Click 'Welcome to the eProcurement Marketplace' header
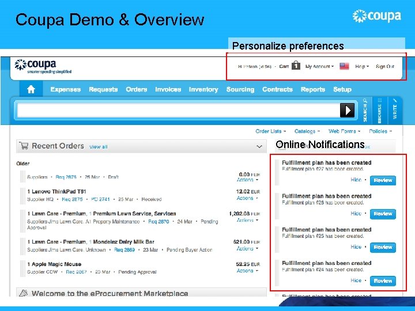415x311 pixels. pyautogui.click(x=110, y=293)
